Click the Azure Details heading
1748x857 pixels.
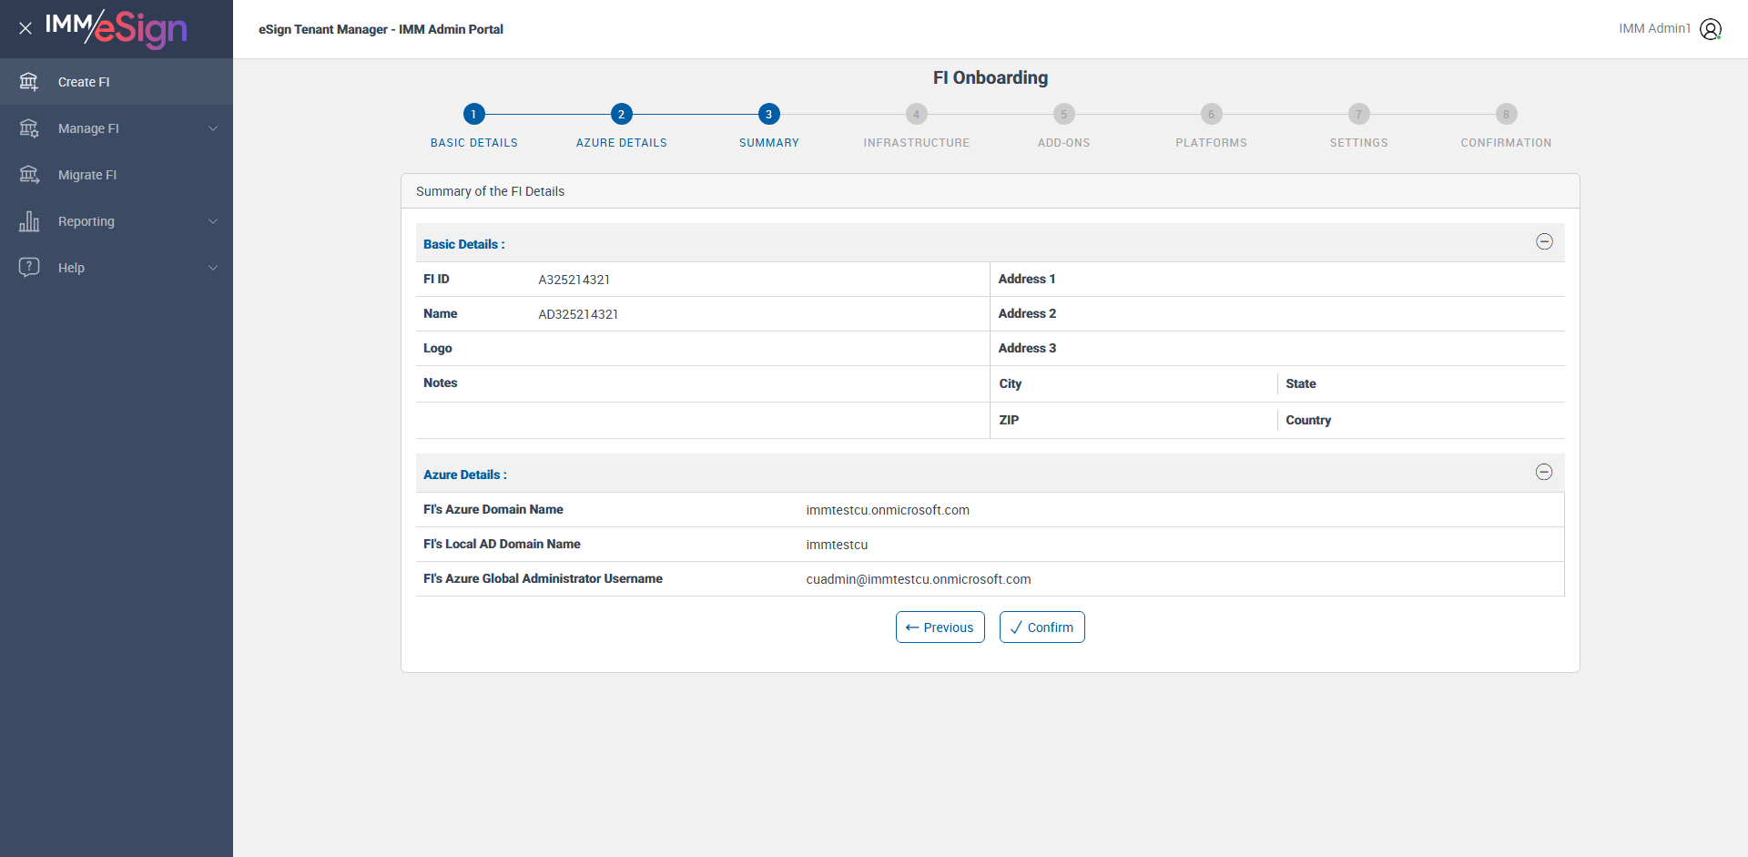pos(465,474)
